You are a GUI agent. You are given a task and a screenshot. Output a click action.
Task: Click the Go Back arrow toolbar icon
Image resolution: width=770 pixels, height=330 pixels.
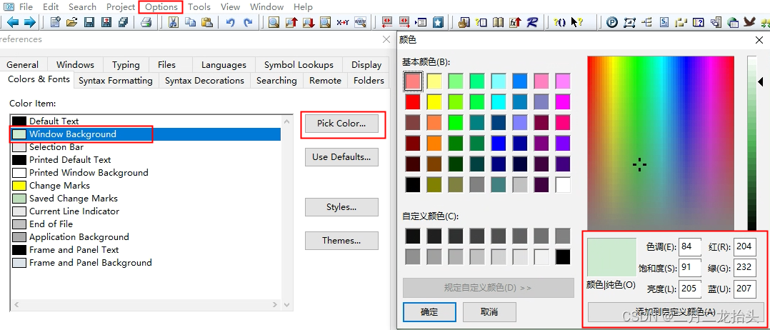tap(13, 22)
